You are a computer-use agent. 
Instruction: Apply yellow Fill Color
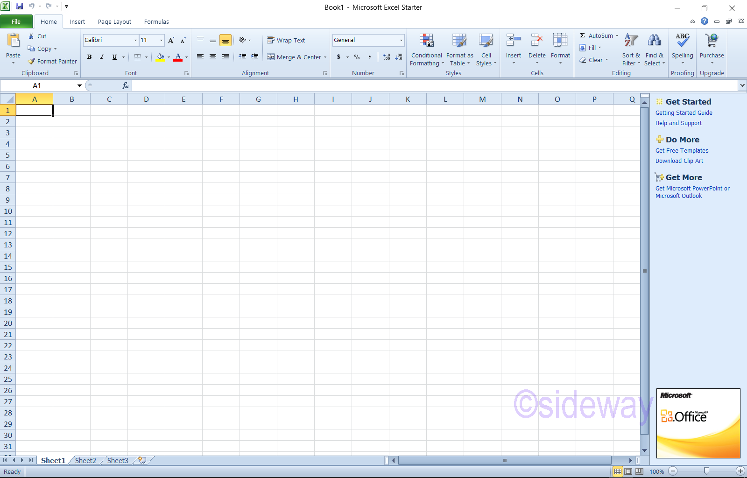(x=161, y=57)
